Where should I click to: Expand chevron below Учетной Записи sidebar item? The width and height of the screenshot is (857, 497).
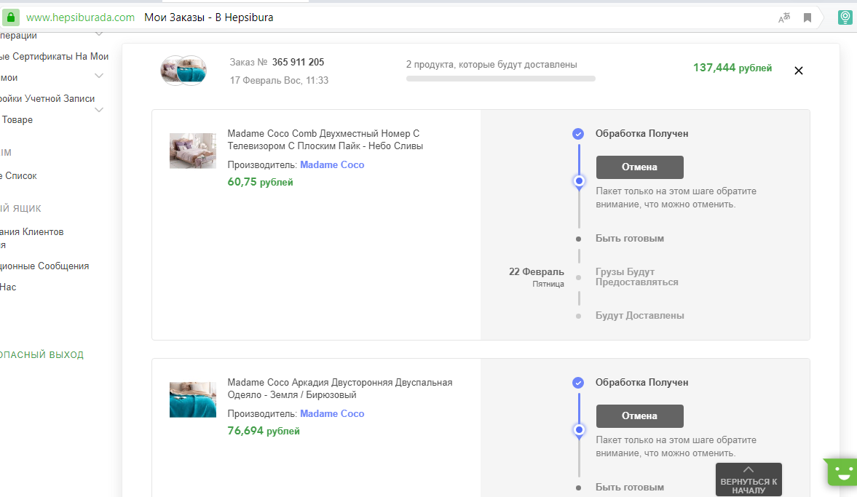(99, 110)
